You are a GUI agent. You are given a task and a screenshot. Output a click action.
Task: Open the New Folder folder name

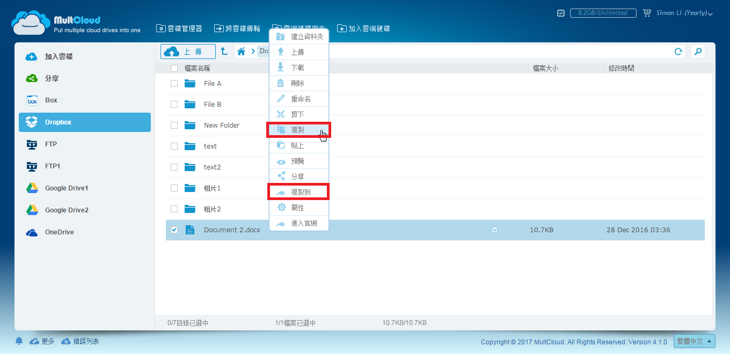pyautogui.click(x=222, y=125)
